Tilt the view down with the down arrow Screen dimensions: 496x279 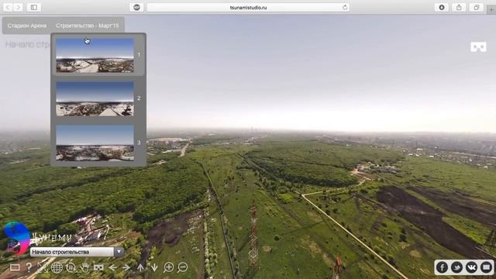click(154, 267)
